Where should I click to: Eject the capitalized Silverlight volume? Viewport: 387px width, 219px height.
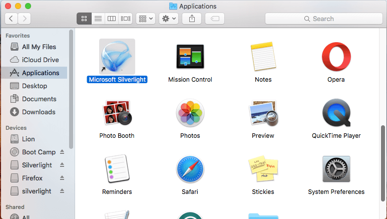pyautogui.click(x=62, y=165)
